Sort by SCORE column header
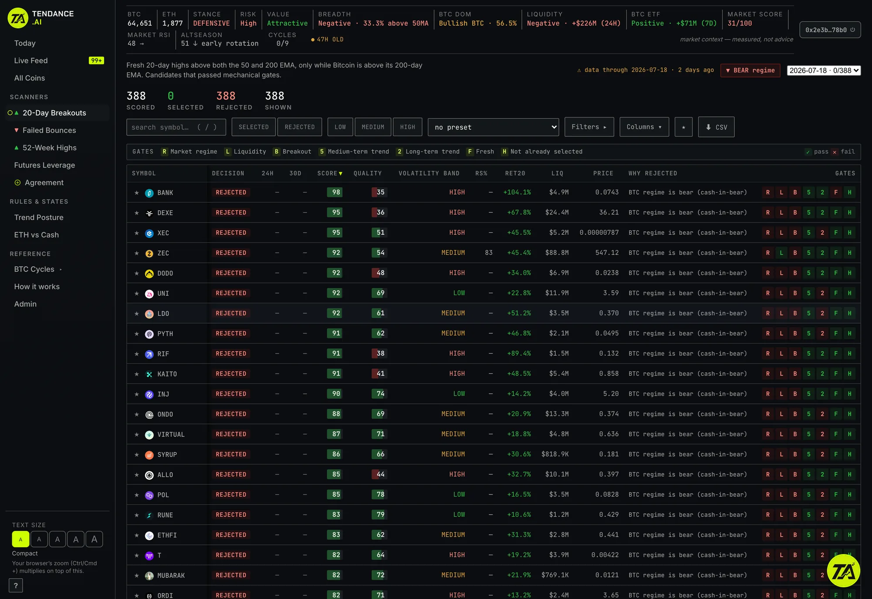The height and width of the screenshot is (599, 872). pos(330,173)
